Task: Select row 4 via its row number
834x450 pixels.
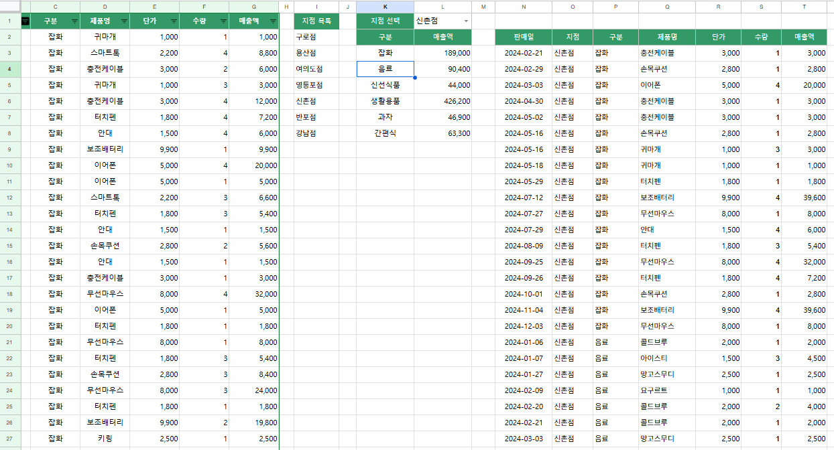Action: (10, 69)
